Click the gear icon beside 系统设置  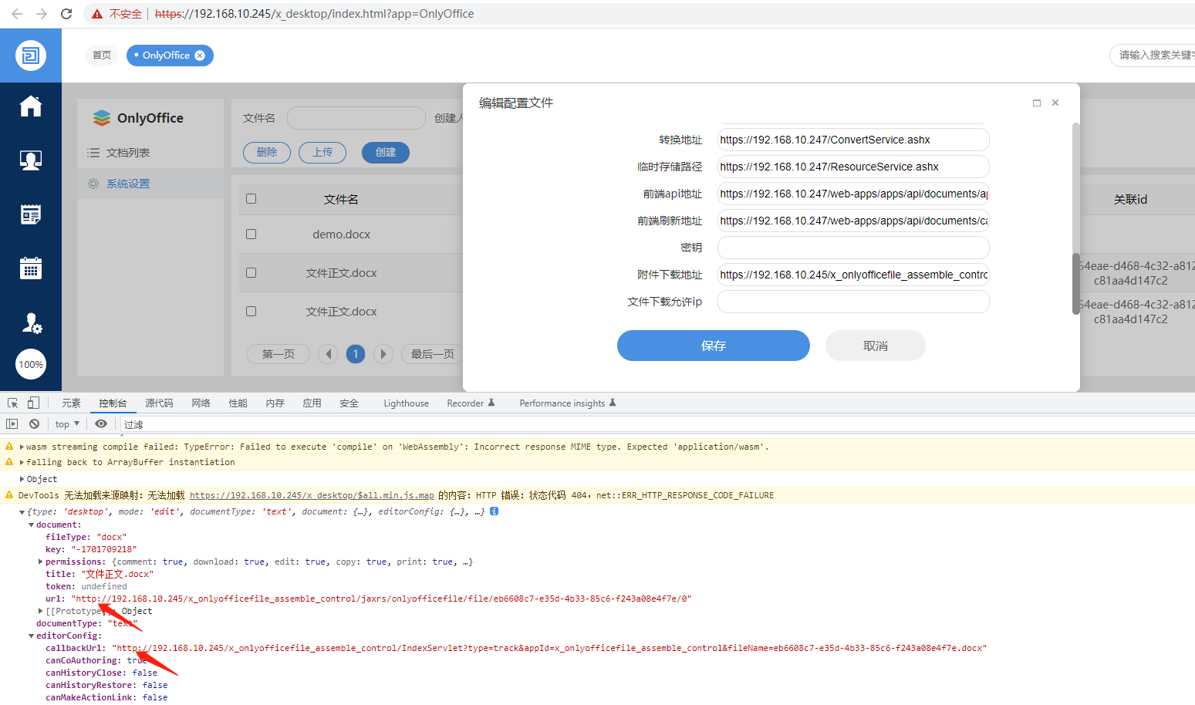93,184
